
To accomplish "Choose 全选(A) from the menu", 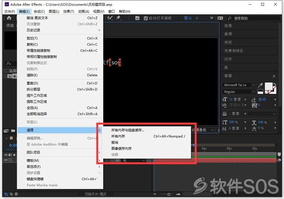I will click(60, 108).
